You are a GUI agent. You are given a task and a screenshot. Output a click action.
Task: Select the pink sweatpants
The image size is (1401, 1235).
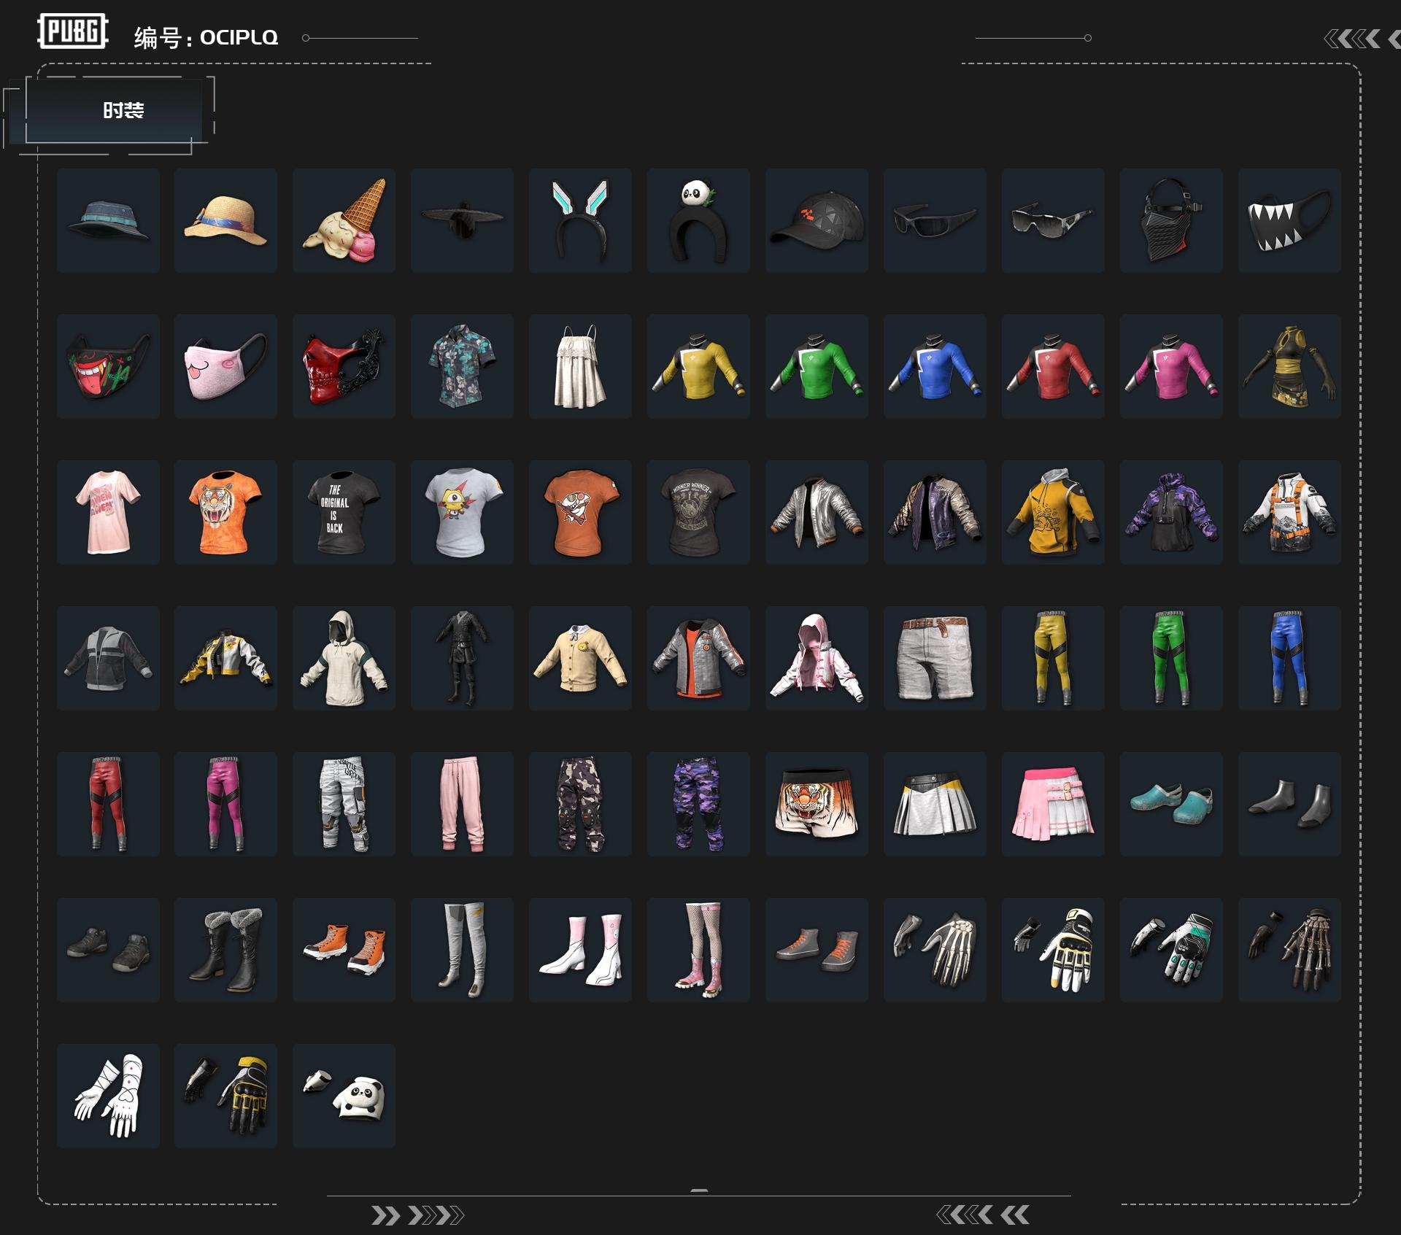(462, 804)
